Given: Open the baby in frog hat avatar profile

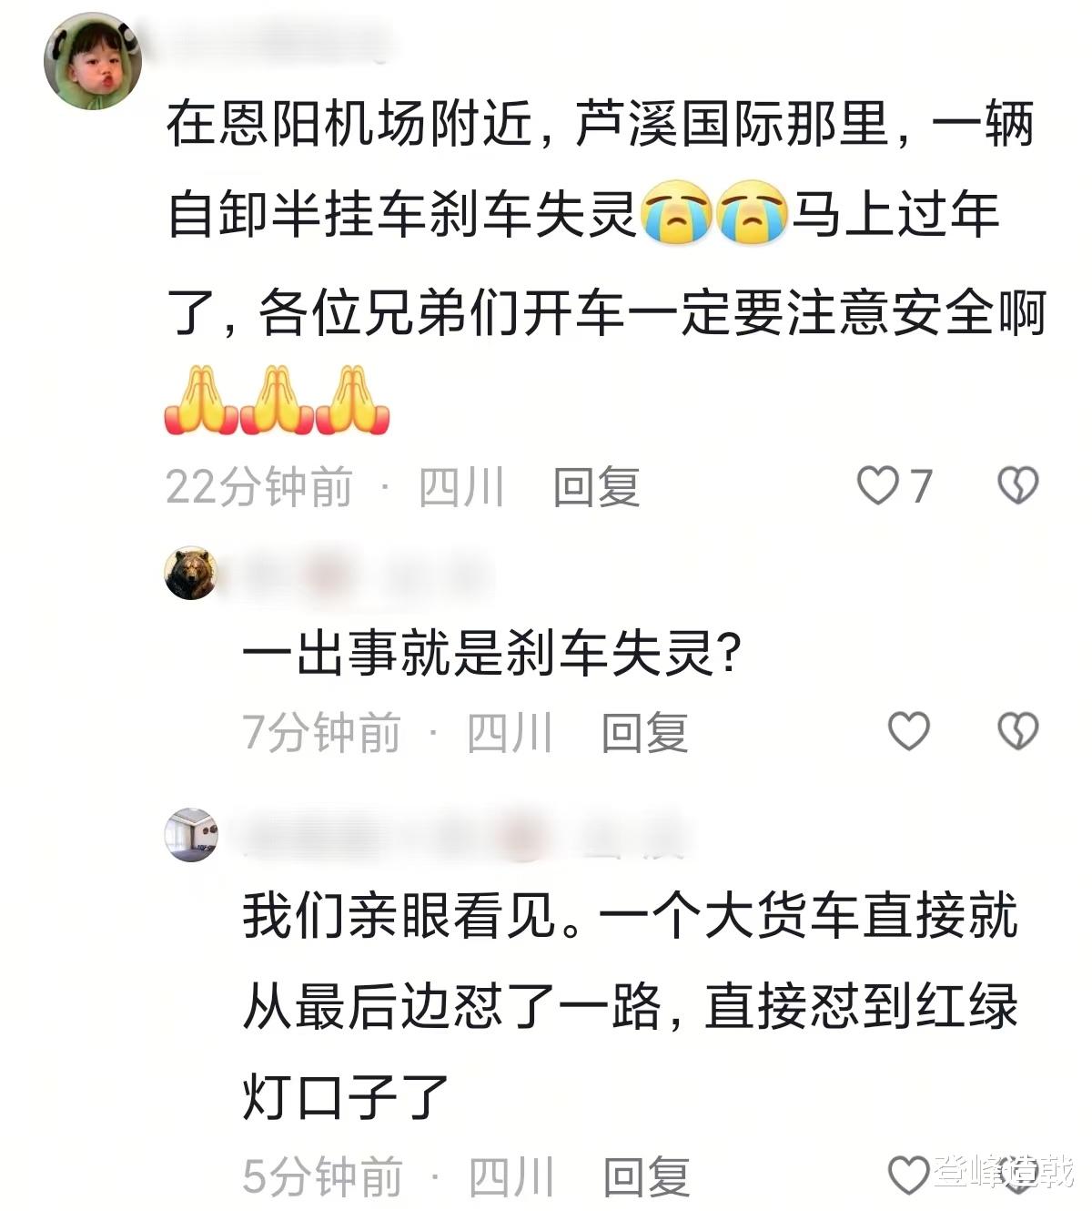Looking at the screenshot, I should tap(92, 62).
